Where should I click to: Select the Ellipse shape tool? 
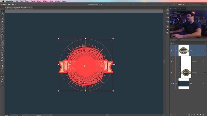(x=2, y=29)
